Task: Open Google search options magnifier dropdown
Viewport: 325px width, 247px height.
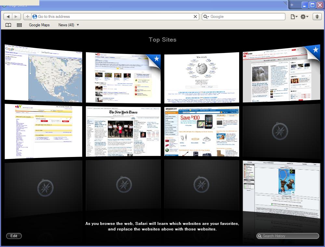Action: point(206,17)
